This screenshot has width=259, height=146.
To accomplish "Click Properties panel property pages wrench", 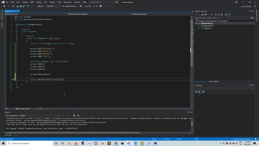I will tap(203, 92).
